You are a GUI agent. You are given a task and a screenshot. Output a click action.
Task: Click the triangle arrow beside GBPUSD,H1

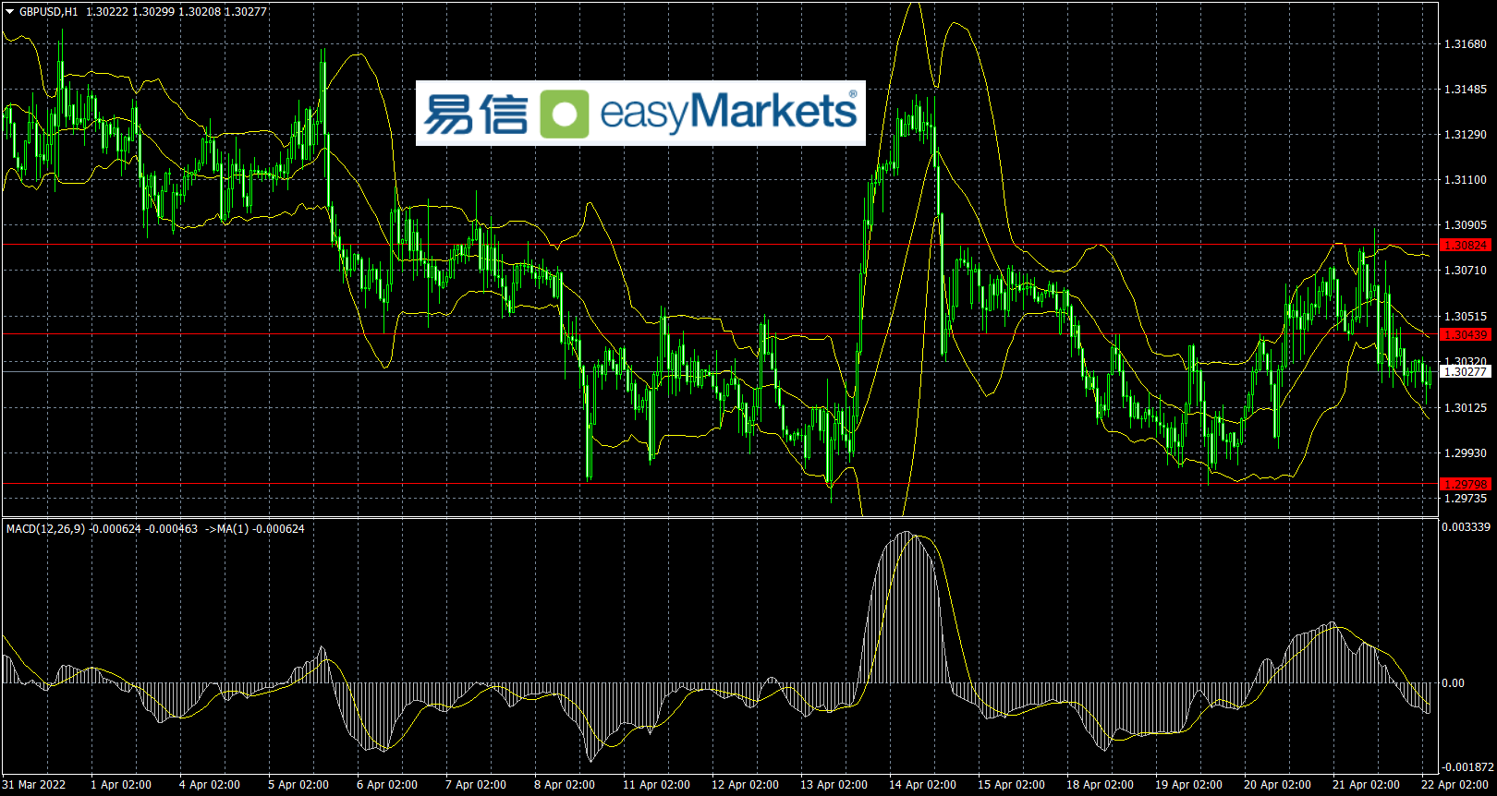pos(10,12)
